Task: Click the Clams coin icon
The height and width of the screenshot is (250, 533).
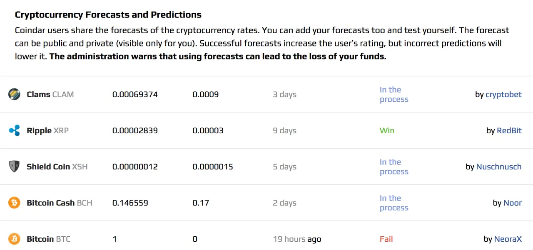Action: point(14,94)
